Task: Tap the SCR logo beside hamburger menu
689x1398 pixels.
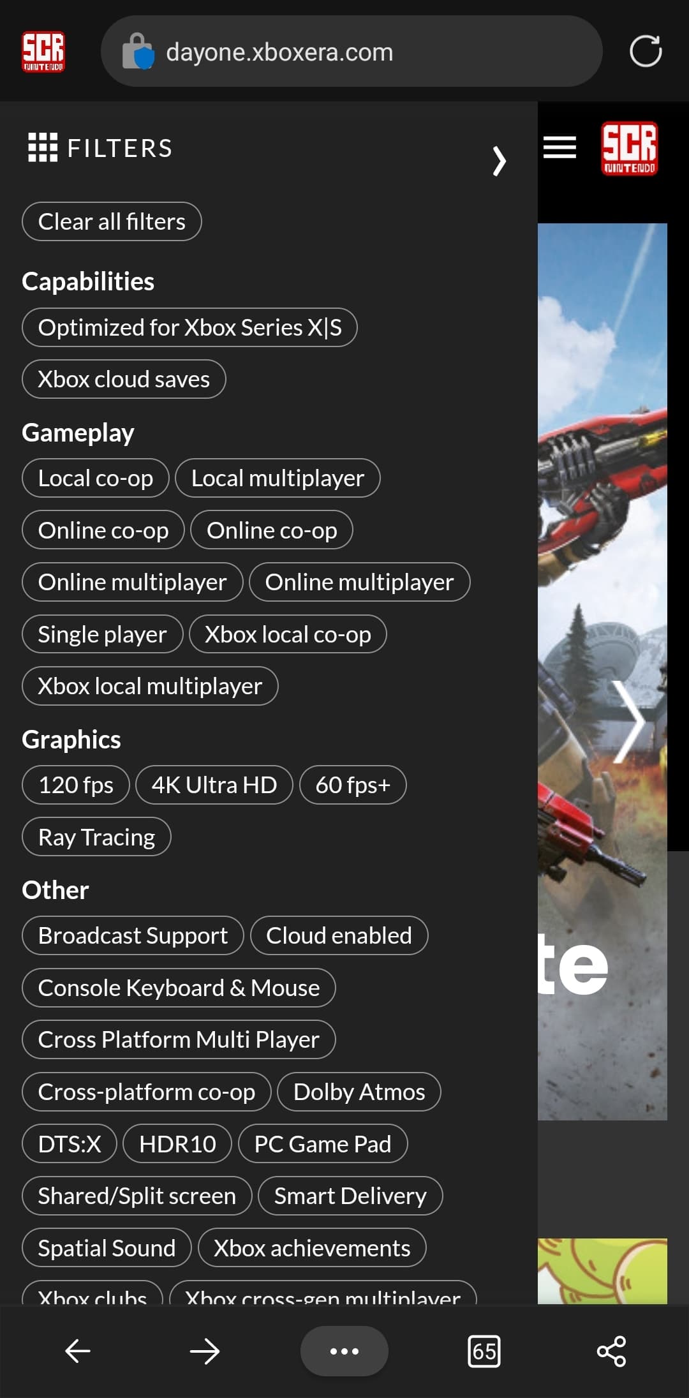Action: point(629,148)
